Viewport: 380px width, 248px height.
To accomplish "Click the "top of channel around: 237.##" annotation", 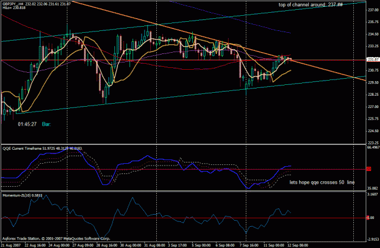I will (x=311, y=5).
